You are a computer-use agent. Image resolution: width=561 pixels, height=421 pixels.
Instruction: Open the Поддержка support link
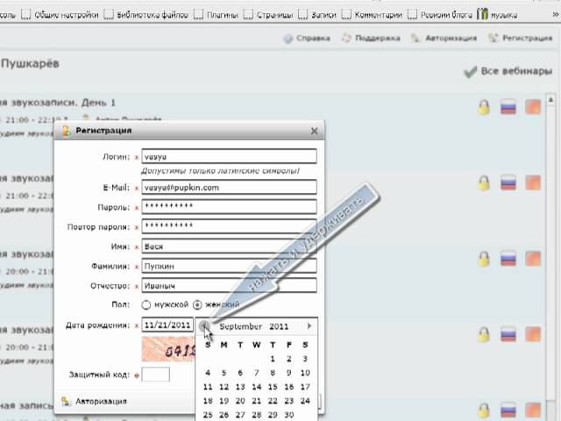point(371,38)
